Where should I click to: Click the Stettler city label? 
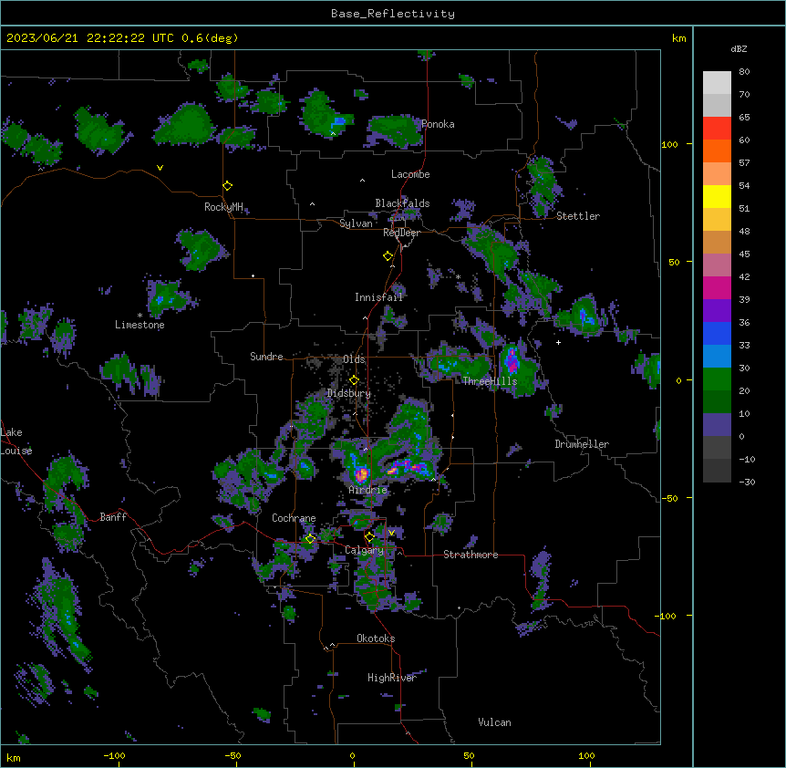pyautogui.click(x=578, y=216)
